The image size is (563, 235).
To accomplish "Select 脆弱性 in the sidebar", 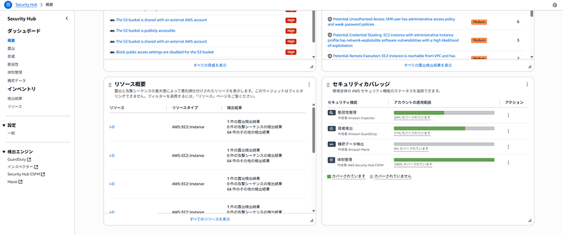I will click(x=13, y=64).
